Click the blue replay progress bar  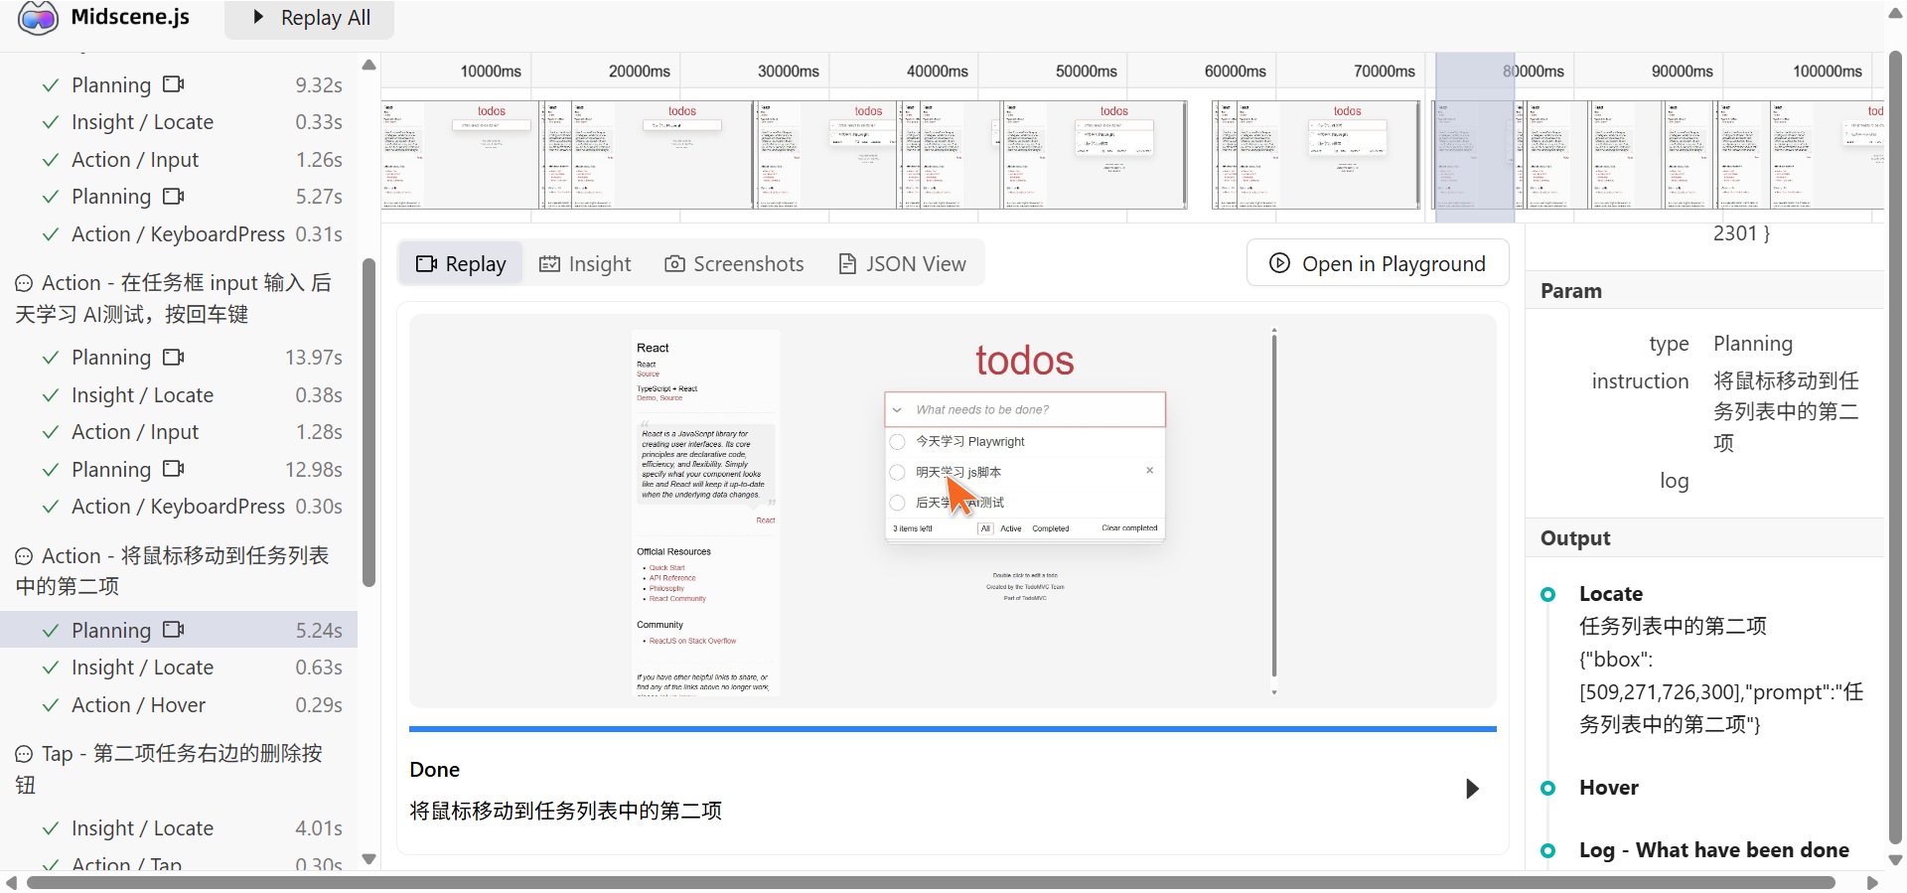click(952, 729)
